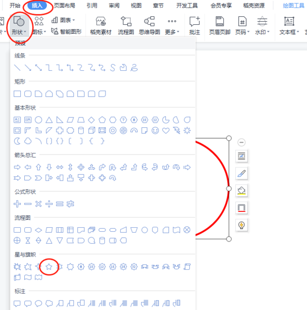307x310 pixels.
Task: Expand the 更多 options dropdown
Action: tap(172, 26)
